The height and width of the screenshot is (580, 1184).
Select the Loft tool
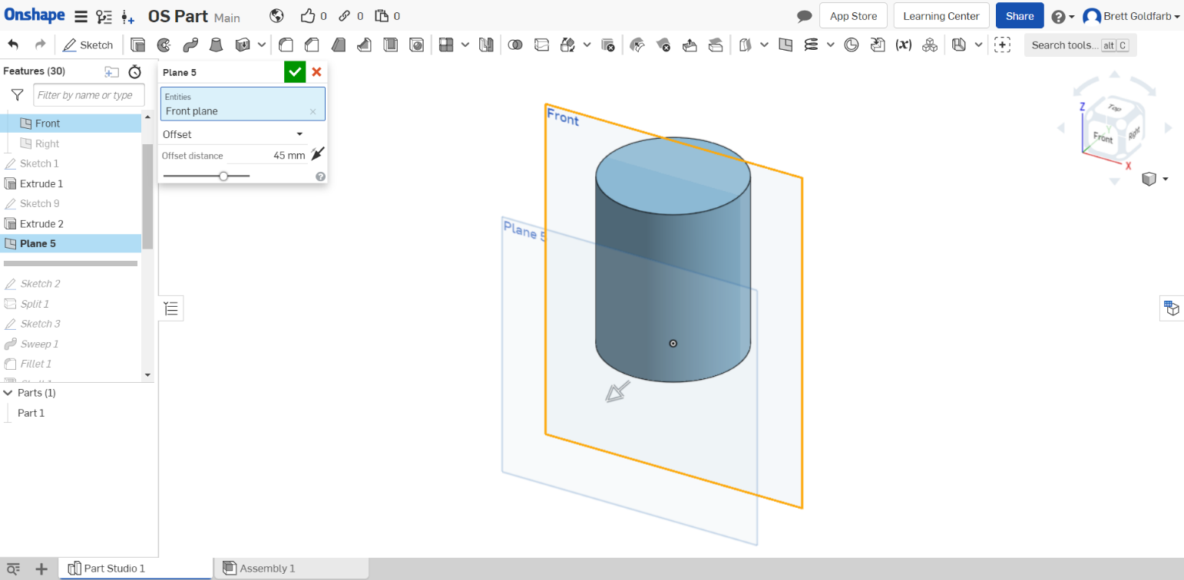[x=216, y=44]
